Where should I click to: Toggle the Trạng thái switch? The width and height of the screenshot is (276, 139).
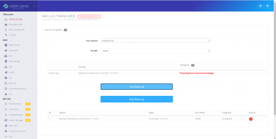click(193, 65)
